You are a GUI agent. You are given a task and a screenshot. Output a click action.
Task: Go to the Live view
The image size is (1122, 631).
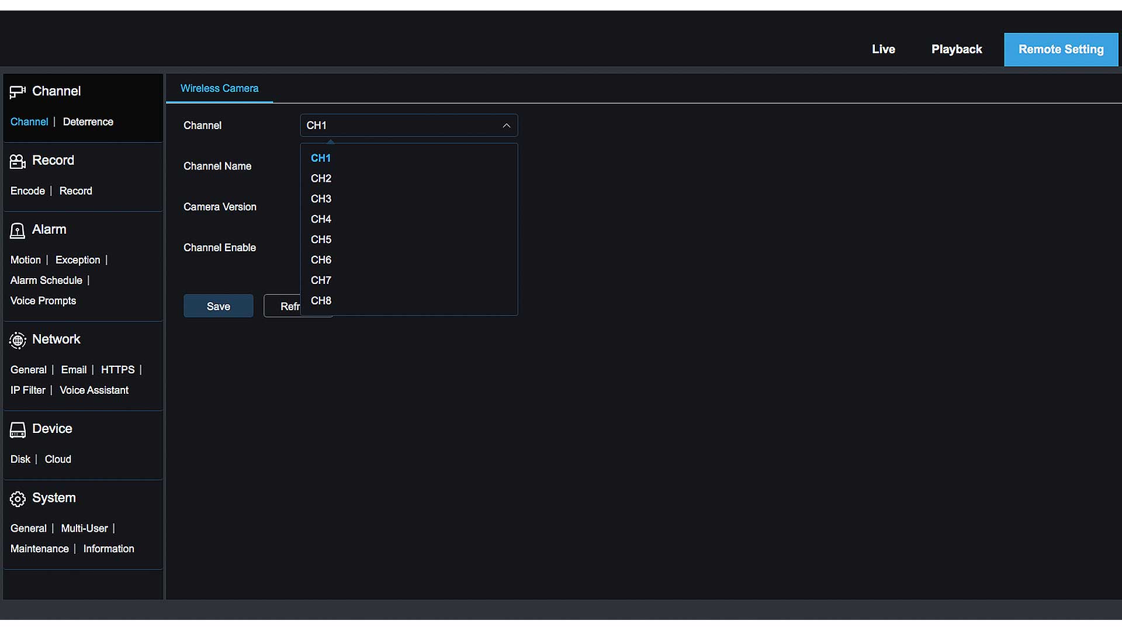point(884,49)
